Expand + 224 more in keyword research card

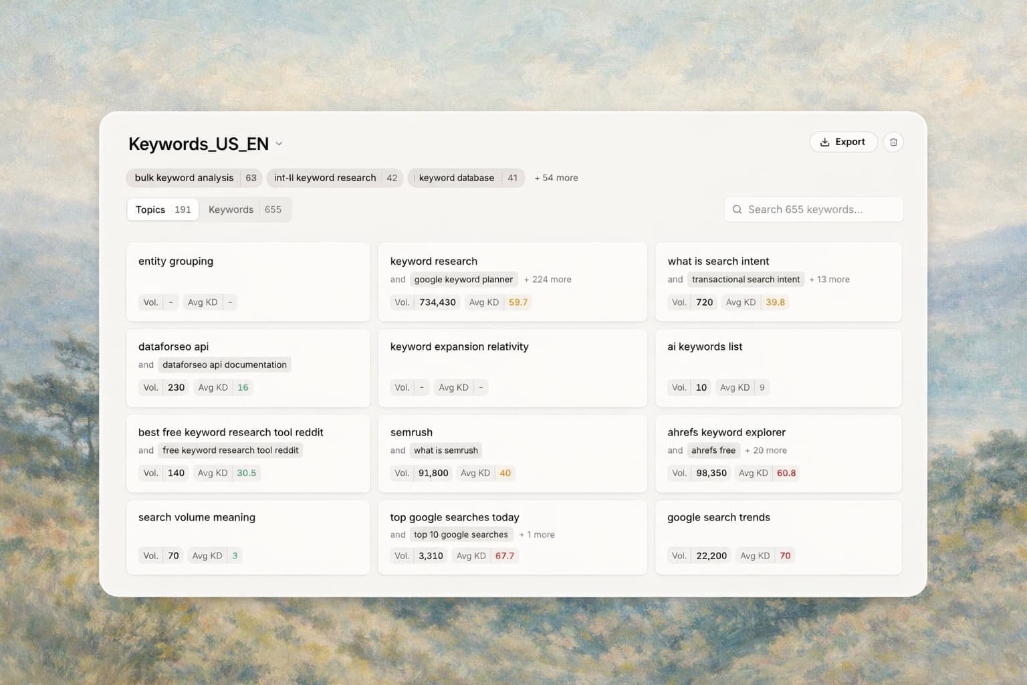548,280
